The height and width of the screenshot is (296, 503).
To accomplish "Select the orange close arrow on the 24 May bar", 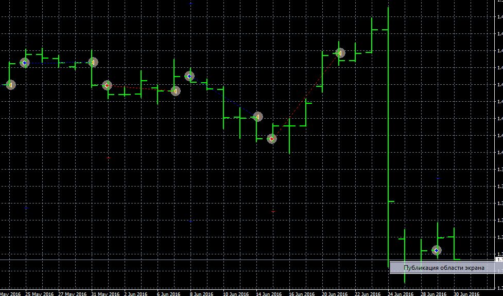I will click(x=10, y=85).
